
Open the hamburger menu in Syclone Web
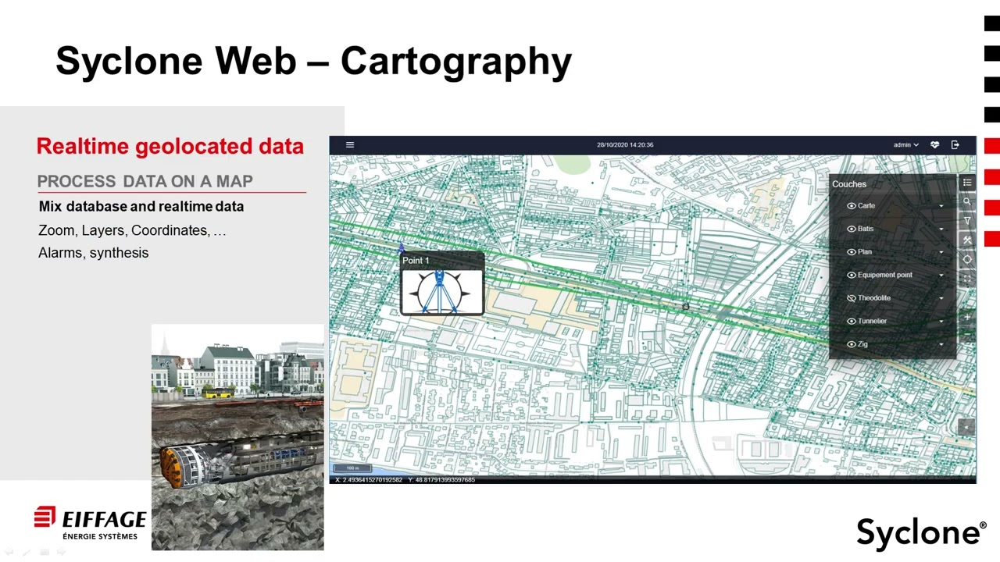point(350,144)
